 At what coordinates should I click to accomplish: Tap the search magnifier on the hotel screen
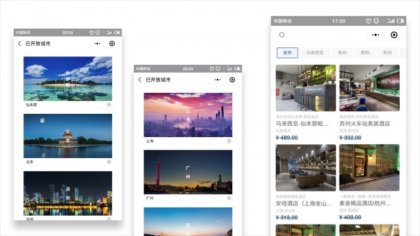282,35
